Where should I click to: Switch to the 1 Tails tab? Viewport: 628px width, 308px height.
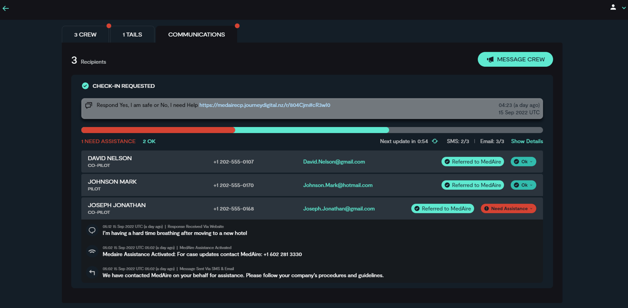pos(132,35)
